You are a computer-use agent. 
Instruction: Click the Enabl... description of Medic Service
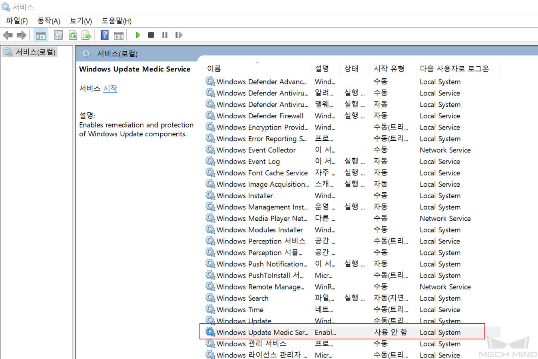click(325, 332)
